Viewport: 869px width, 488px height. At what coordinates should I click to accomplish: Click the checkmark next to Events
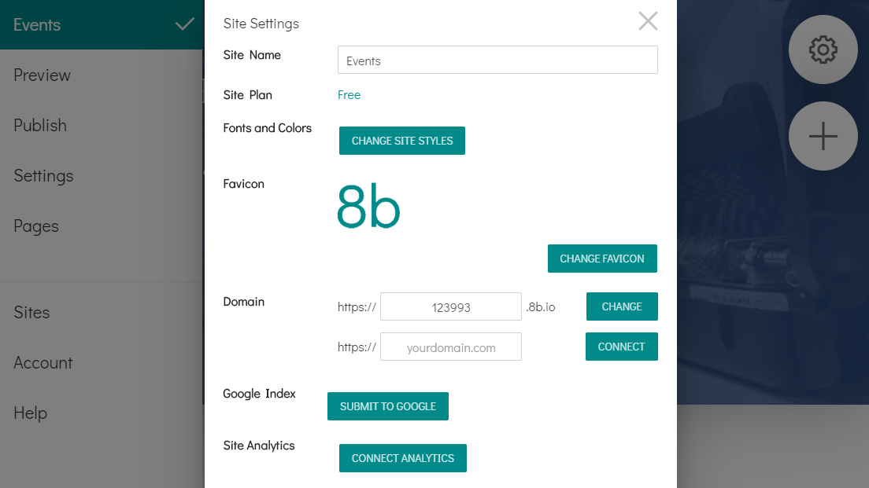point(185,24)
